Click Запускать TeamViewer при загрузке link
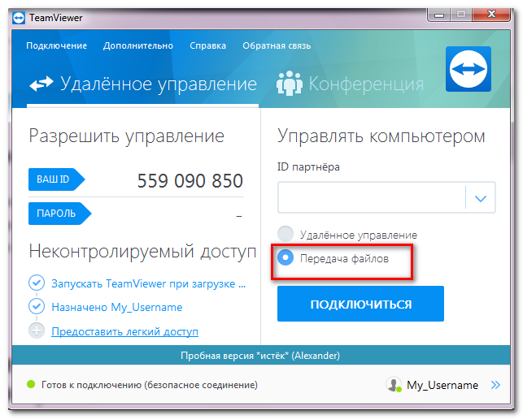This screenshot has height=419, width=523. point(148,283)
